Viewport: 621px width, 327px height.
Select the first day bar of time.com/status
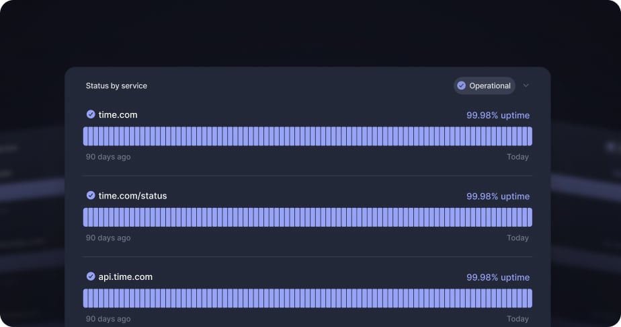click(x=85, y=217)
